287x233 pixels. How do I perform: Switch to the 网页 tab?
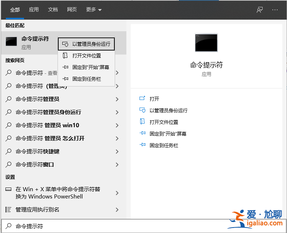tap(72, 10)
